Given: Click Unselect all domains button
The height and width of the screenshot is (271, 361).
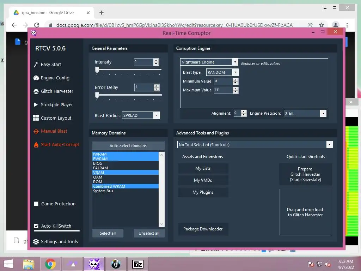Looking at the screenshot, I should tap(149, 233).
